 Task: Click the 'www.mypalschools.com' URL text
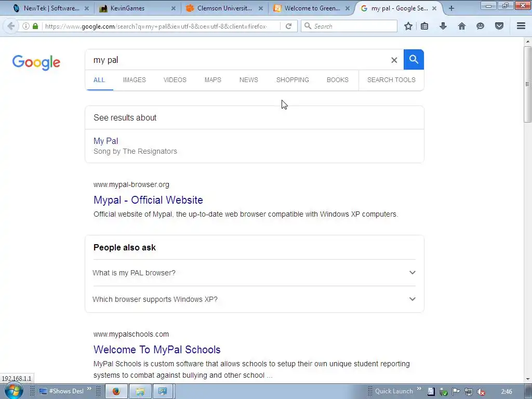tap(131, 334)
